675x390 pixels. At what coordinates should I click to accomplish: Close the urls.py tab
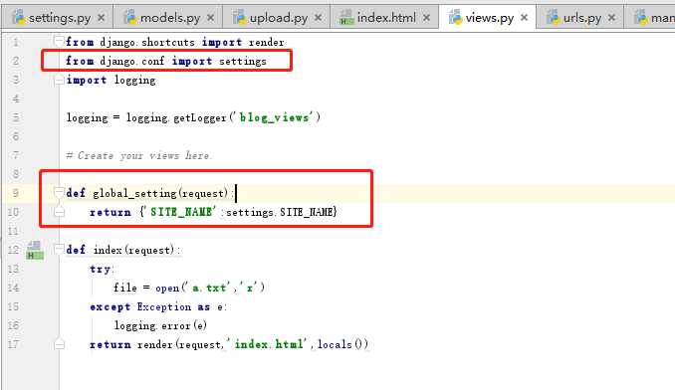[611, 18]
